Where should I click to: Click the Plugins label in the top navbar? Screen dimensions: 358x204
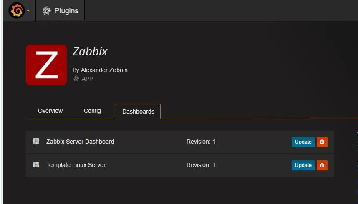click(66, 11)
